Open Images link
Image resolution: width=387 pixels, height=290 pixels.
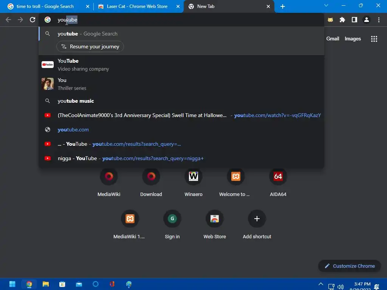coord(353,39)
